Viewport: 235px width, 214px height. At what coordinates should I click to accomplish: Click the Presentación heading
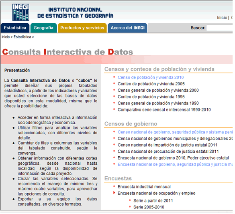pos(17,70)
